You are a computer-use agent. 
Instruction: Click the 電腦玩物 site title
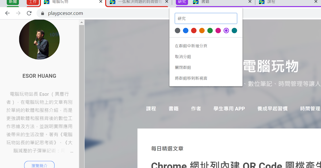[x=271, y=66]
